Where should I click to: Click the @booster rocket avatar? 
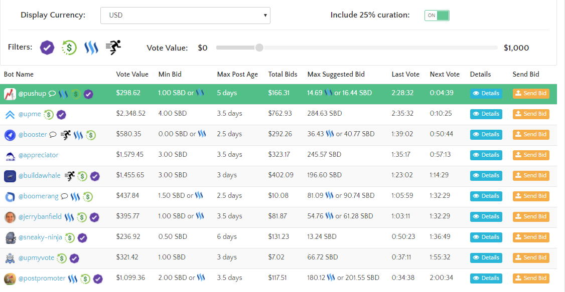(10, 135)
